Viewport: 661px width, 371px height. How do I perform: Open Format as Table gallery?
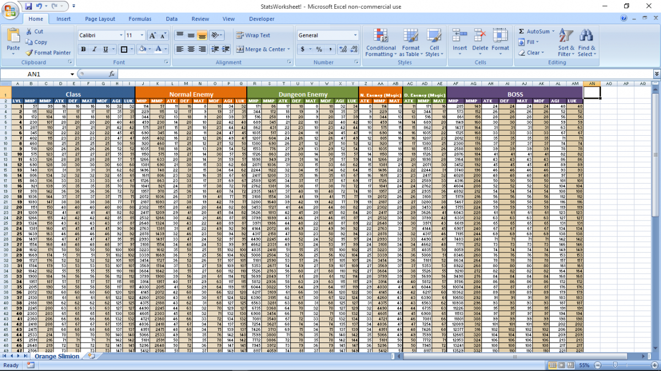410,43
